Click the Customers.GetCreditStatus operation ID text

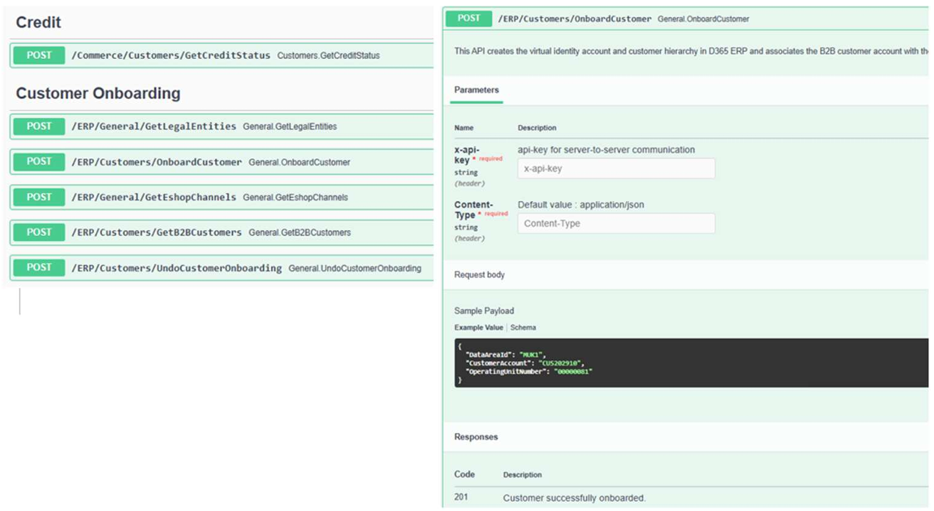[x=328, y=55]
